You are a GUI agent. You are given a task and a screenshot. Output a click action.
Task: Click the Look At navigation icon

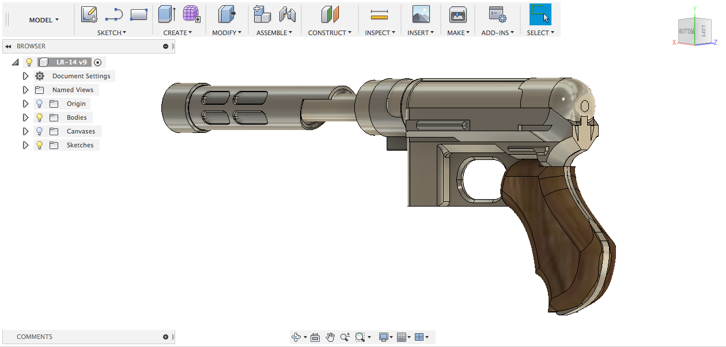pos(315,337)
